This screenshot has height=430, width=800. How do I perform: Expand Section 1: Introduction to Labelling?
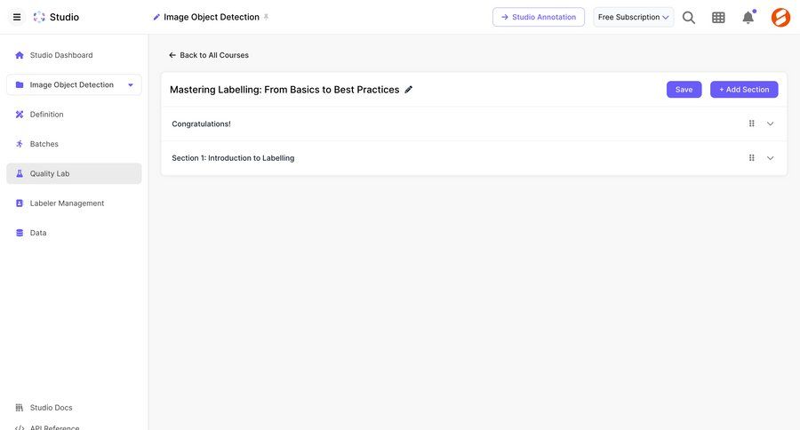771,158
